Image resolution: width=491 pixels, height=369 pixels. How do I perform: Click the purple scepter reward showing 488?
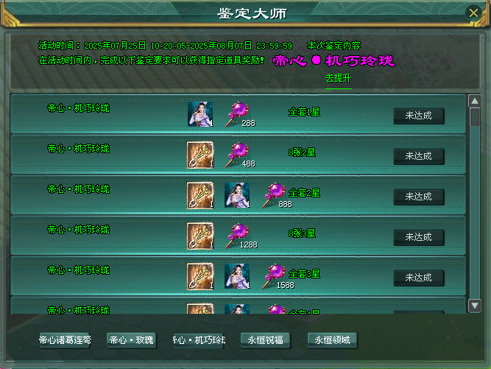(237, 155)
